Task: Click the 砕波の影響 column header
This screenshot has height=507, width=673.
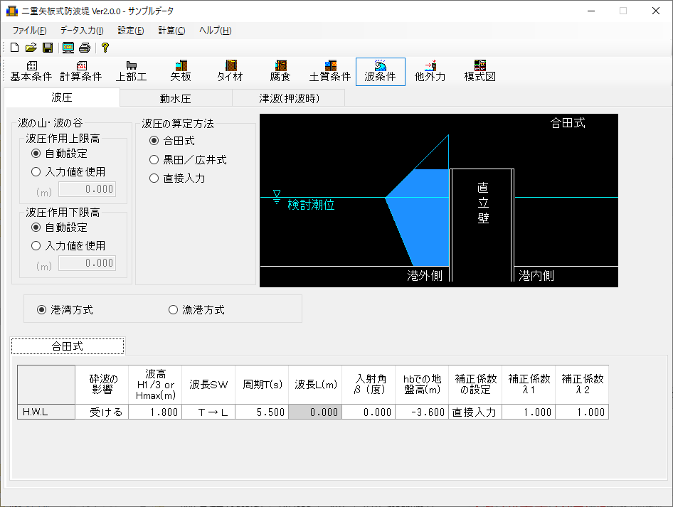Action: point(102,385)
